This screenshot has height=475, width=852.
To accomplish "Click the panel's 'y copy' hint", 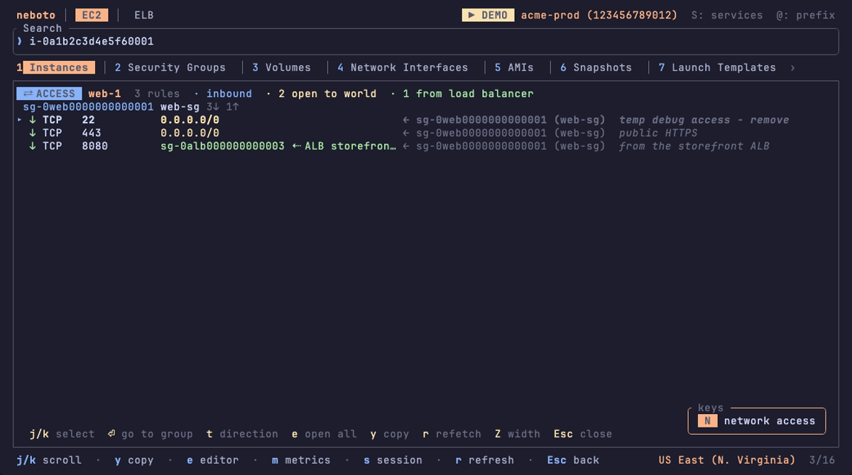I will click(389, 434).
